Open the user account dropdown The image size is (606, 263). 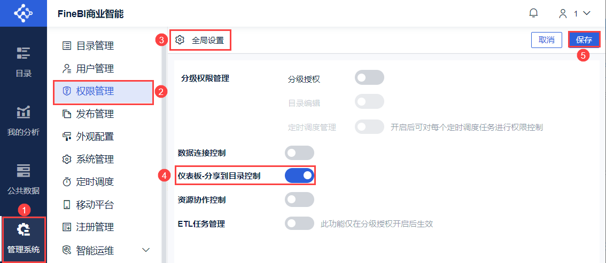coord(574,13)
